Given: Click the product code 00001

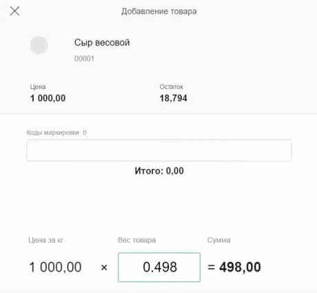Looking at the screenshot, I should (x=84, y=59).
